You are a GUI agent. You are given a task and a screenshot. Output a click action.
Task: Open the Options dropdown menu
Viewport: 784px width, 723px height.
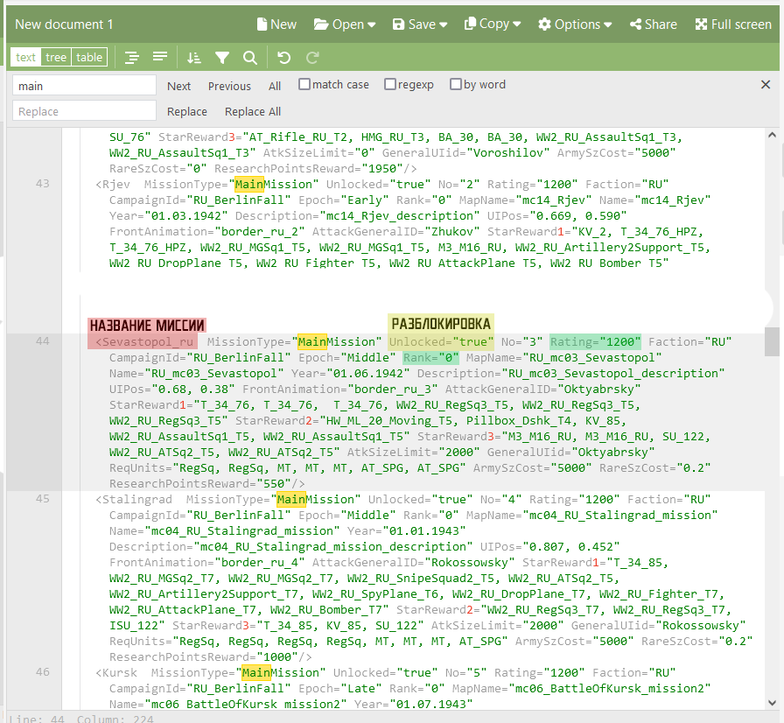(x=575, y=24)
